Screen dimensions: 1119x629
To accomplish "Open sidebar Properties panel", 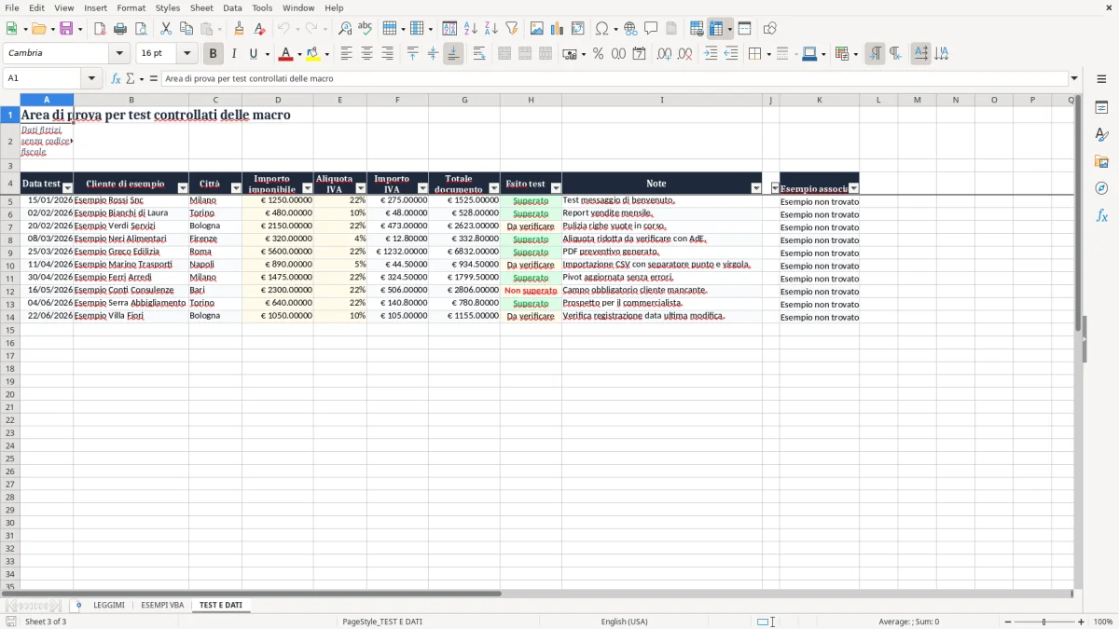I will click(1101, 108).
